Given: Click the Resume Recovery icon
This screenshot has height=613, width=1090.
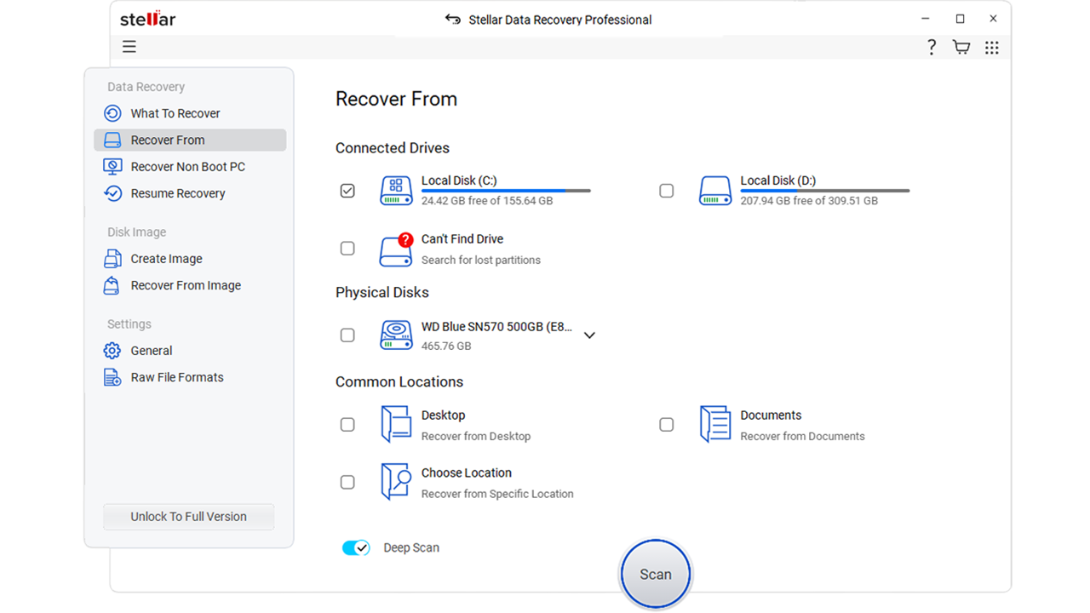Looking at the screenshot, I should [112, 193].
